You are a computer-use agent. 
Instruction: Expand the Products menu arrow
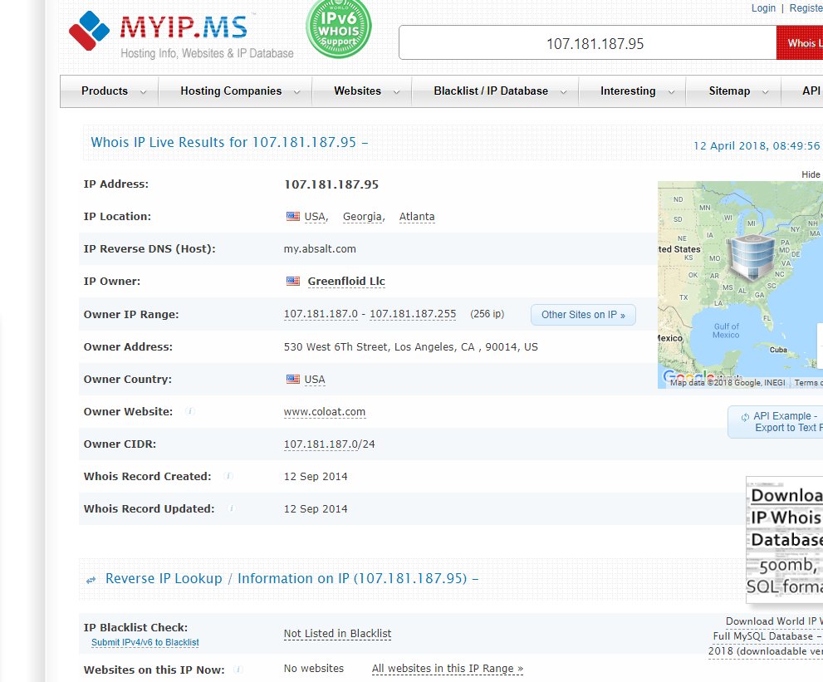tap(143, 92)
